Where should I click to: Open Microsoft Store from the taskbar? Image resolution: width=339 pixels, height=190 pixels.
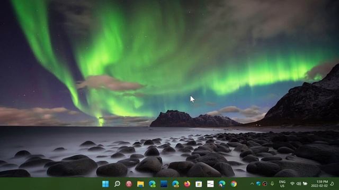click(199, 184)
